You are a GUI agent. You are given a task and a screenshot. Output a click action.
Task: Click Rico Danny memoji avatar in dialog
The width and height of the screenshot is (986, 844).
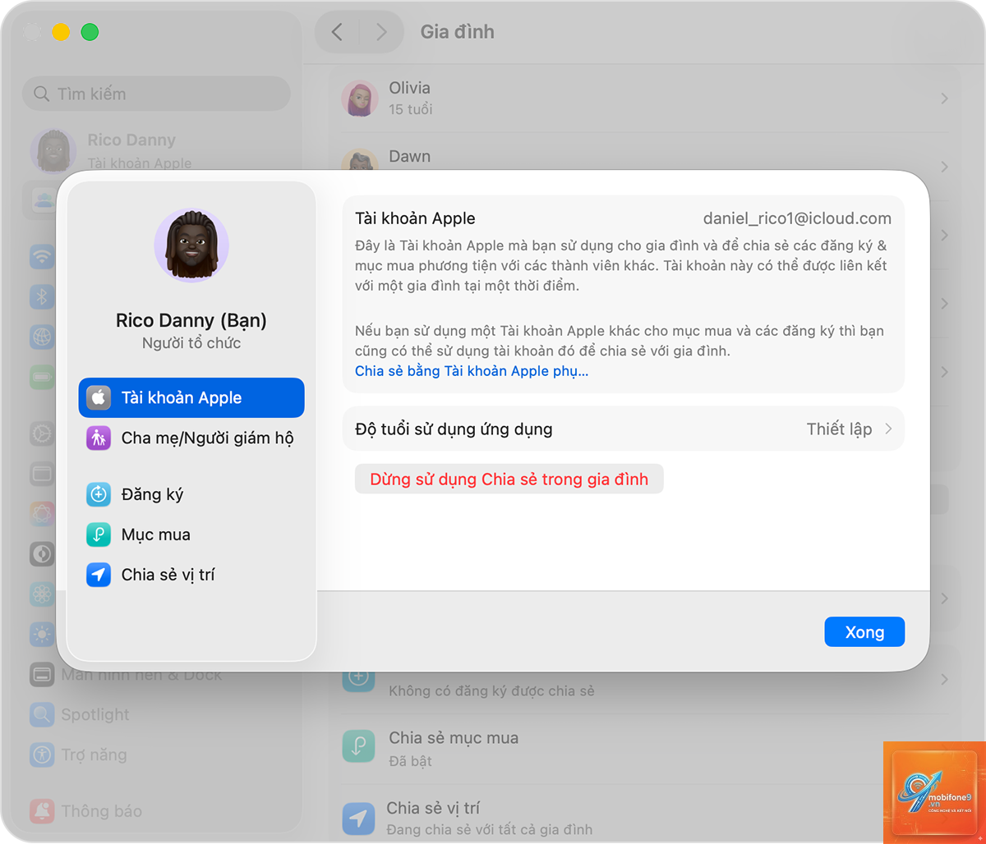pyautogui.click(x=191, y=245)
